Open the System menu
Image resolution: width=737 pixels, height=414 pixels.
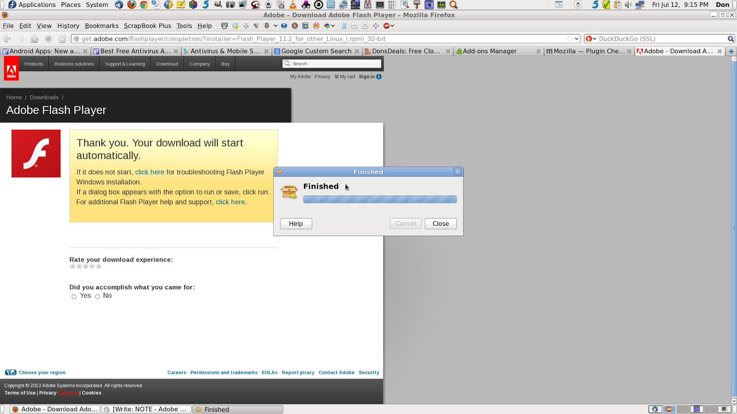click(x=97, y=5)
